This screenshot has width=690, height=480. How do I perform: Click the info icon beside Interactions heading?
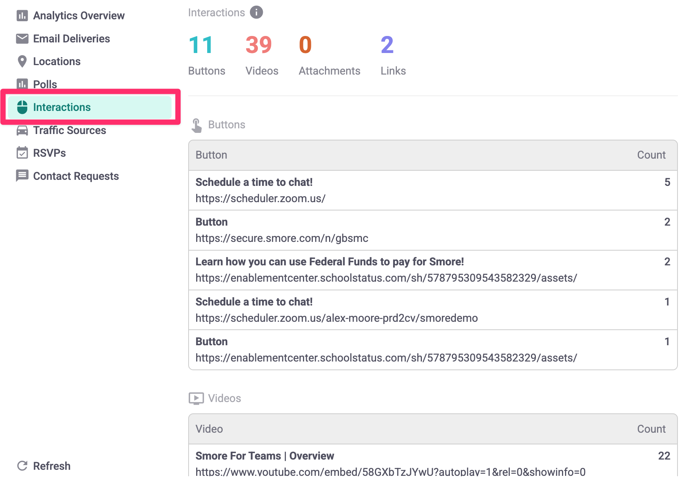(x=256, y=12)
